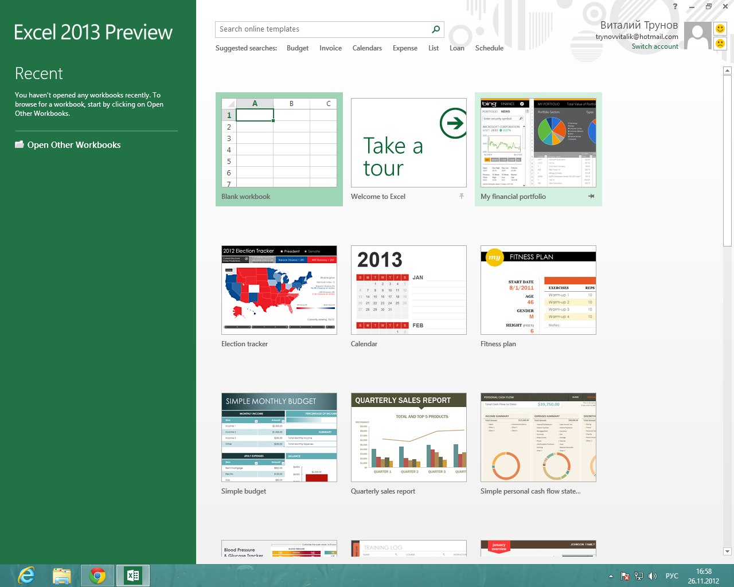
Task: Select the Budget suggested search
Action: tap(298, 48)
